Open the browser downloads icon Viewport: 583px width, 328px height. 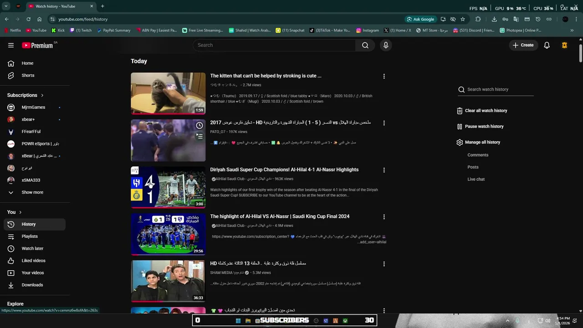(x=494, y=19)
